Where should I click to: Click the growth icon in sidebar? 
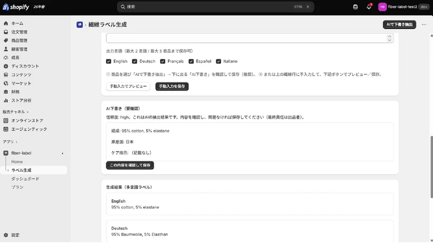tap(6, 58)
